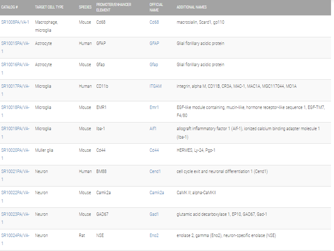Open catalog link SR1008PA/VA-1
The image size is (334, 251).
[x=15, y=22]
